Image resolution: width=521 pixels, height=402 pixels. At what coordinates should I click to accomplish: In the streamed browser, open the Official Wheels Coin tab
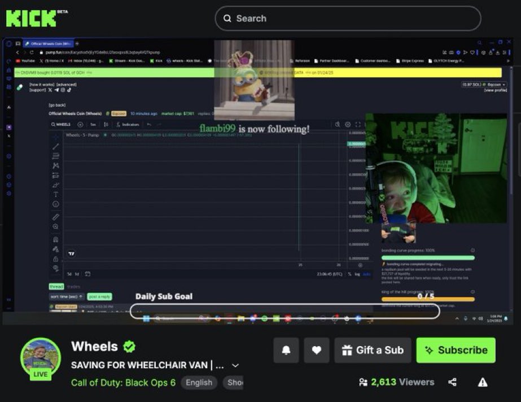(x=48, y=43)
